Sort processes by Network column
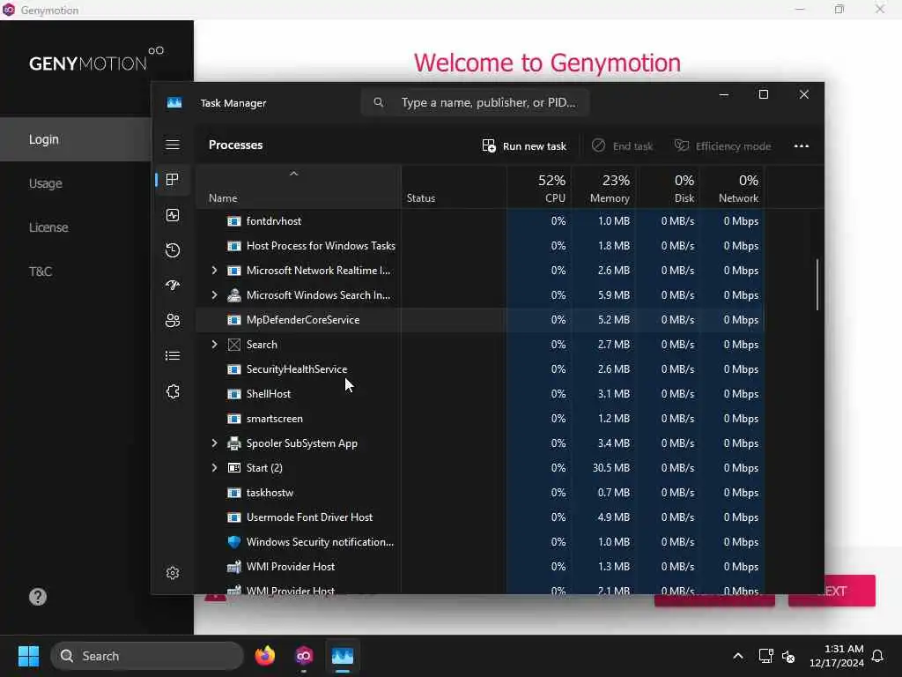Image resolution: width=902 pixels, height=677 pixels. pyautogui.click(x=732, y=187)
